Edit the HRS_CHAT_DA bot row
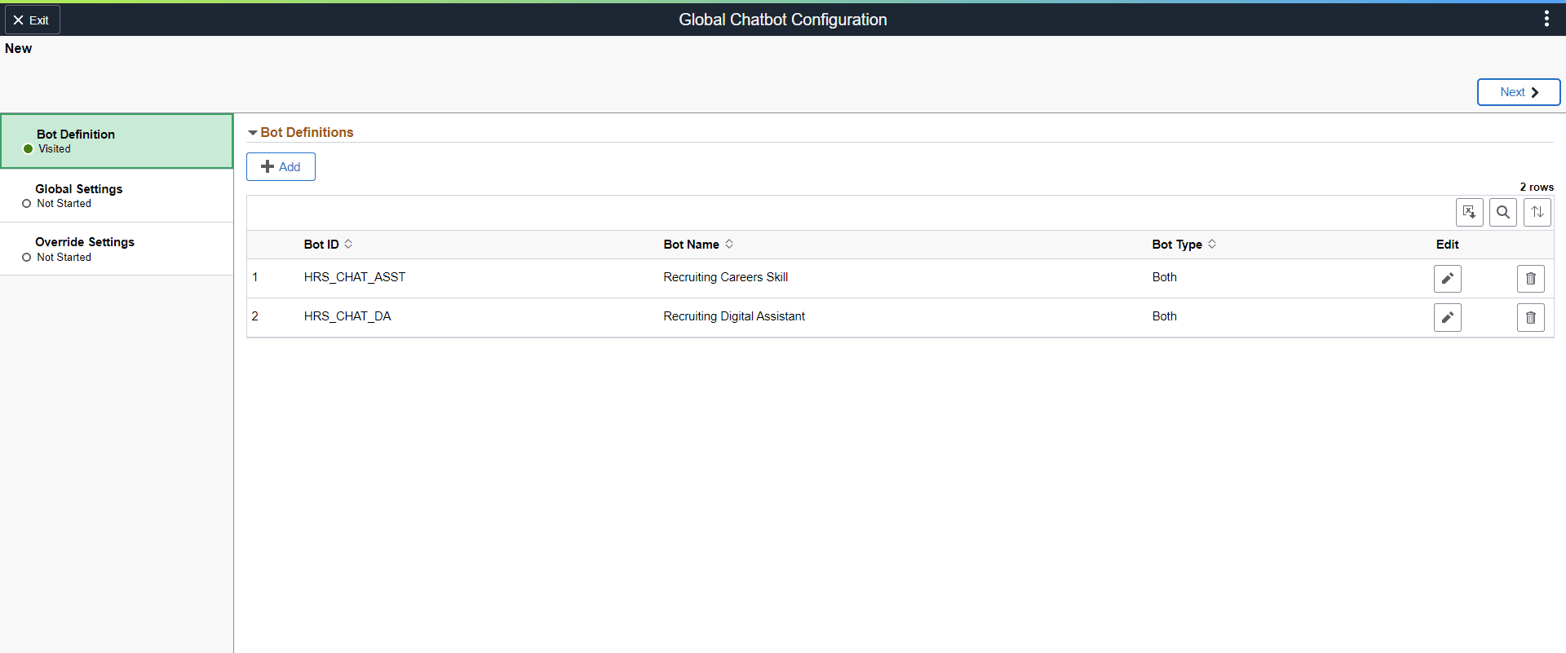The image size is (1566, 653). tap(1447, 318)
